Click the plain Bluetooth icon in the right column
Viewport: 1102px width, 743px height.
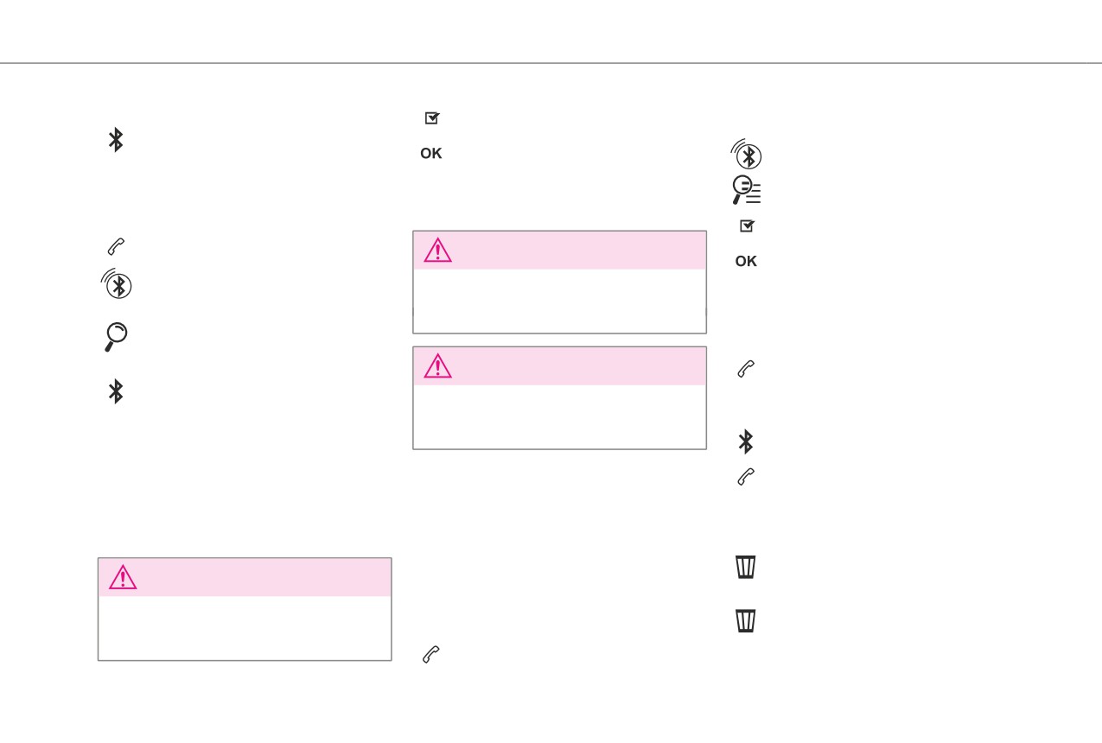(746, 441)
